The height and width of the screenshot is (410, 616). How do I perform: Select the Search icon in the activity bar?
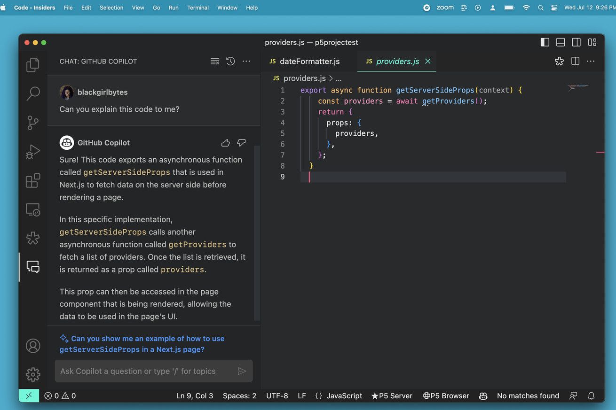(32, 94)
